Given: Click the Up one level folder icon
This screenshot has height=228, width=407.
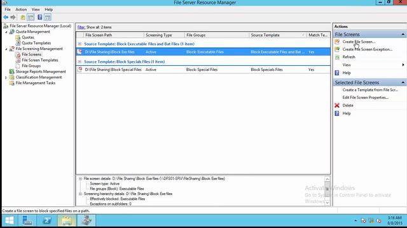Looking at the screenshot, I should tap(23, 17).
